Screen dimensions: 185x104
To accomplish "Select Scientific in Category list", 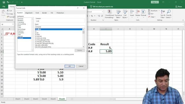I will [21, 33].
